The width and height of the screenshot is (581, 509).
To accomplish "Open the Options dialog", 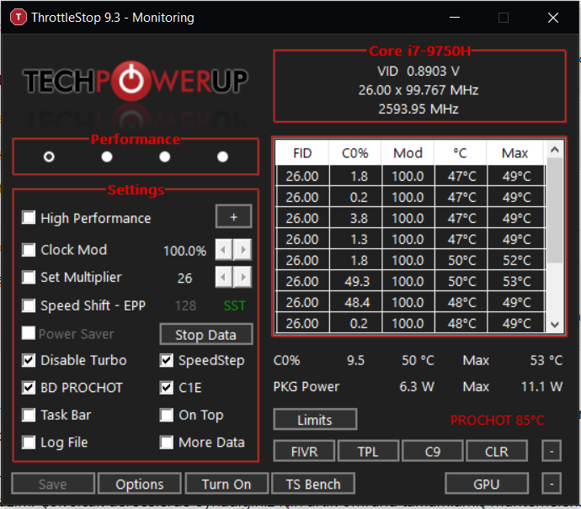I will (x=140, y=484).
